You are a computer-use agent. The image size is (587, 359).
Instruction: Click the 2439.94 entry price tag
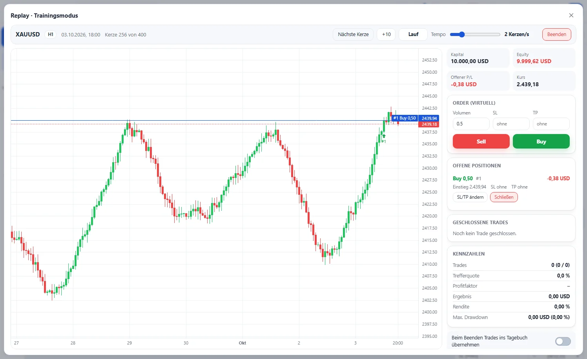click(429, 118)
